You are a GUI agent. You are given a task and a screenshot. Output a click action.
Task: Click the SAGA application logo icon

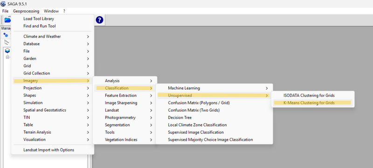pos(3,4)
